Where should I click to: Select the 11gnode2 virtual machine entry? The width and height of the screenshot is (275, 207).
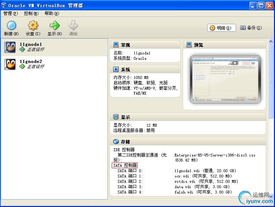[x=54, y=64]
